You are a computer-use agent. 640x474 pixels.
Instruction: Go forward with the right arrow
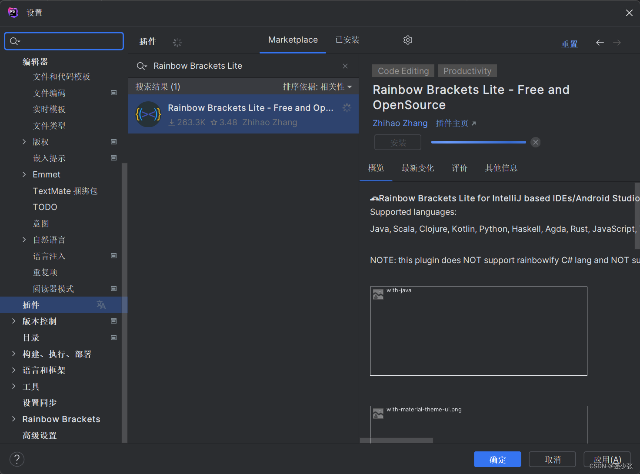(617, 43)
